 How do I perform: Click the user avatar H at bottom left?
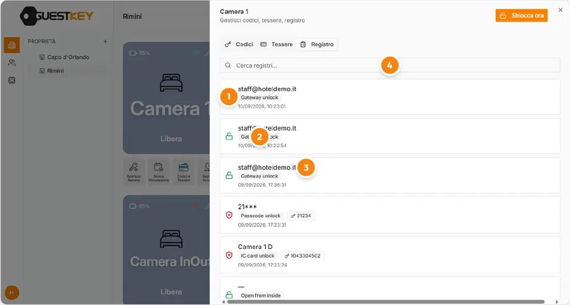click(x=11, y=292)
